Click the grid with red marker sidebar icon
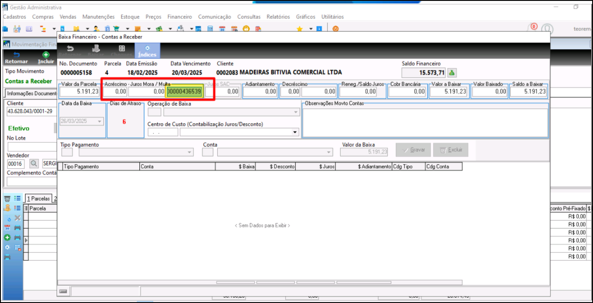This screenshot has height=303, width=593. (x=18, y=247)
